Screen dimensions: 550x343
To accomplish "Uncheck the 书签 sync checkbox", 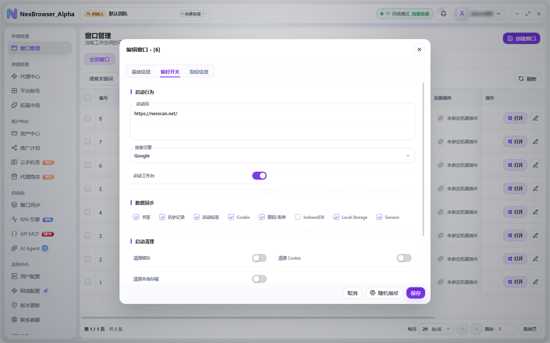I will (136, 217).
